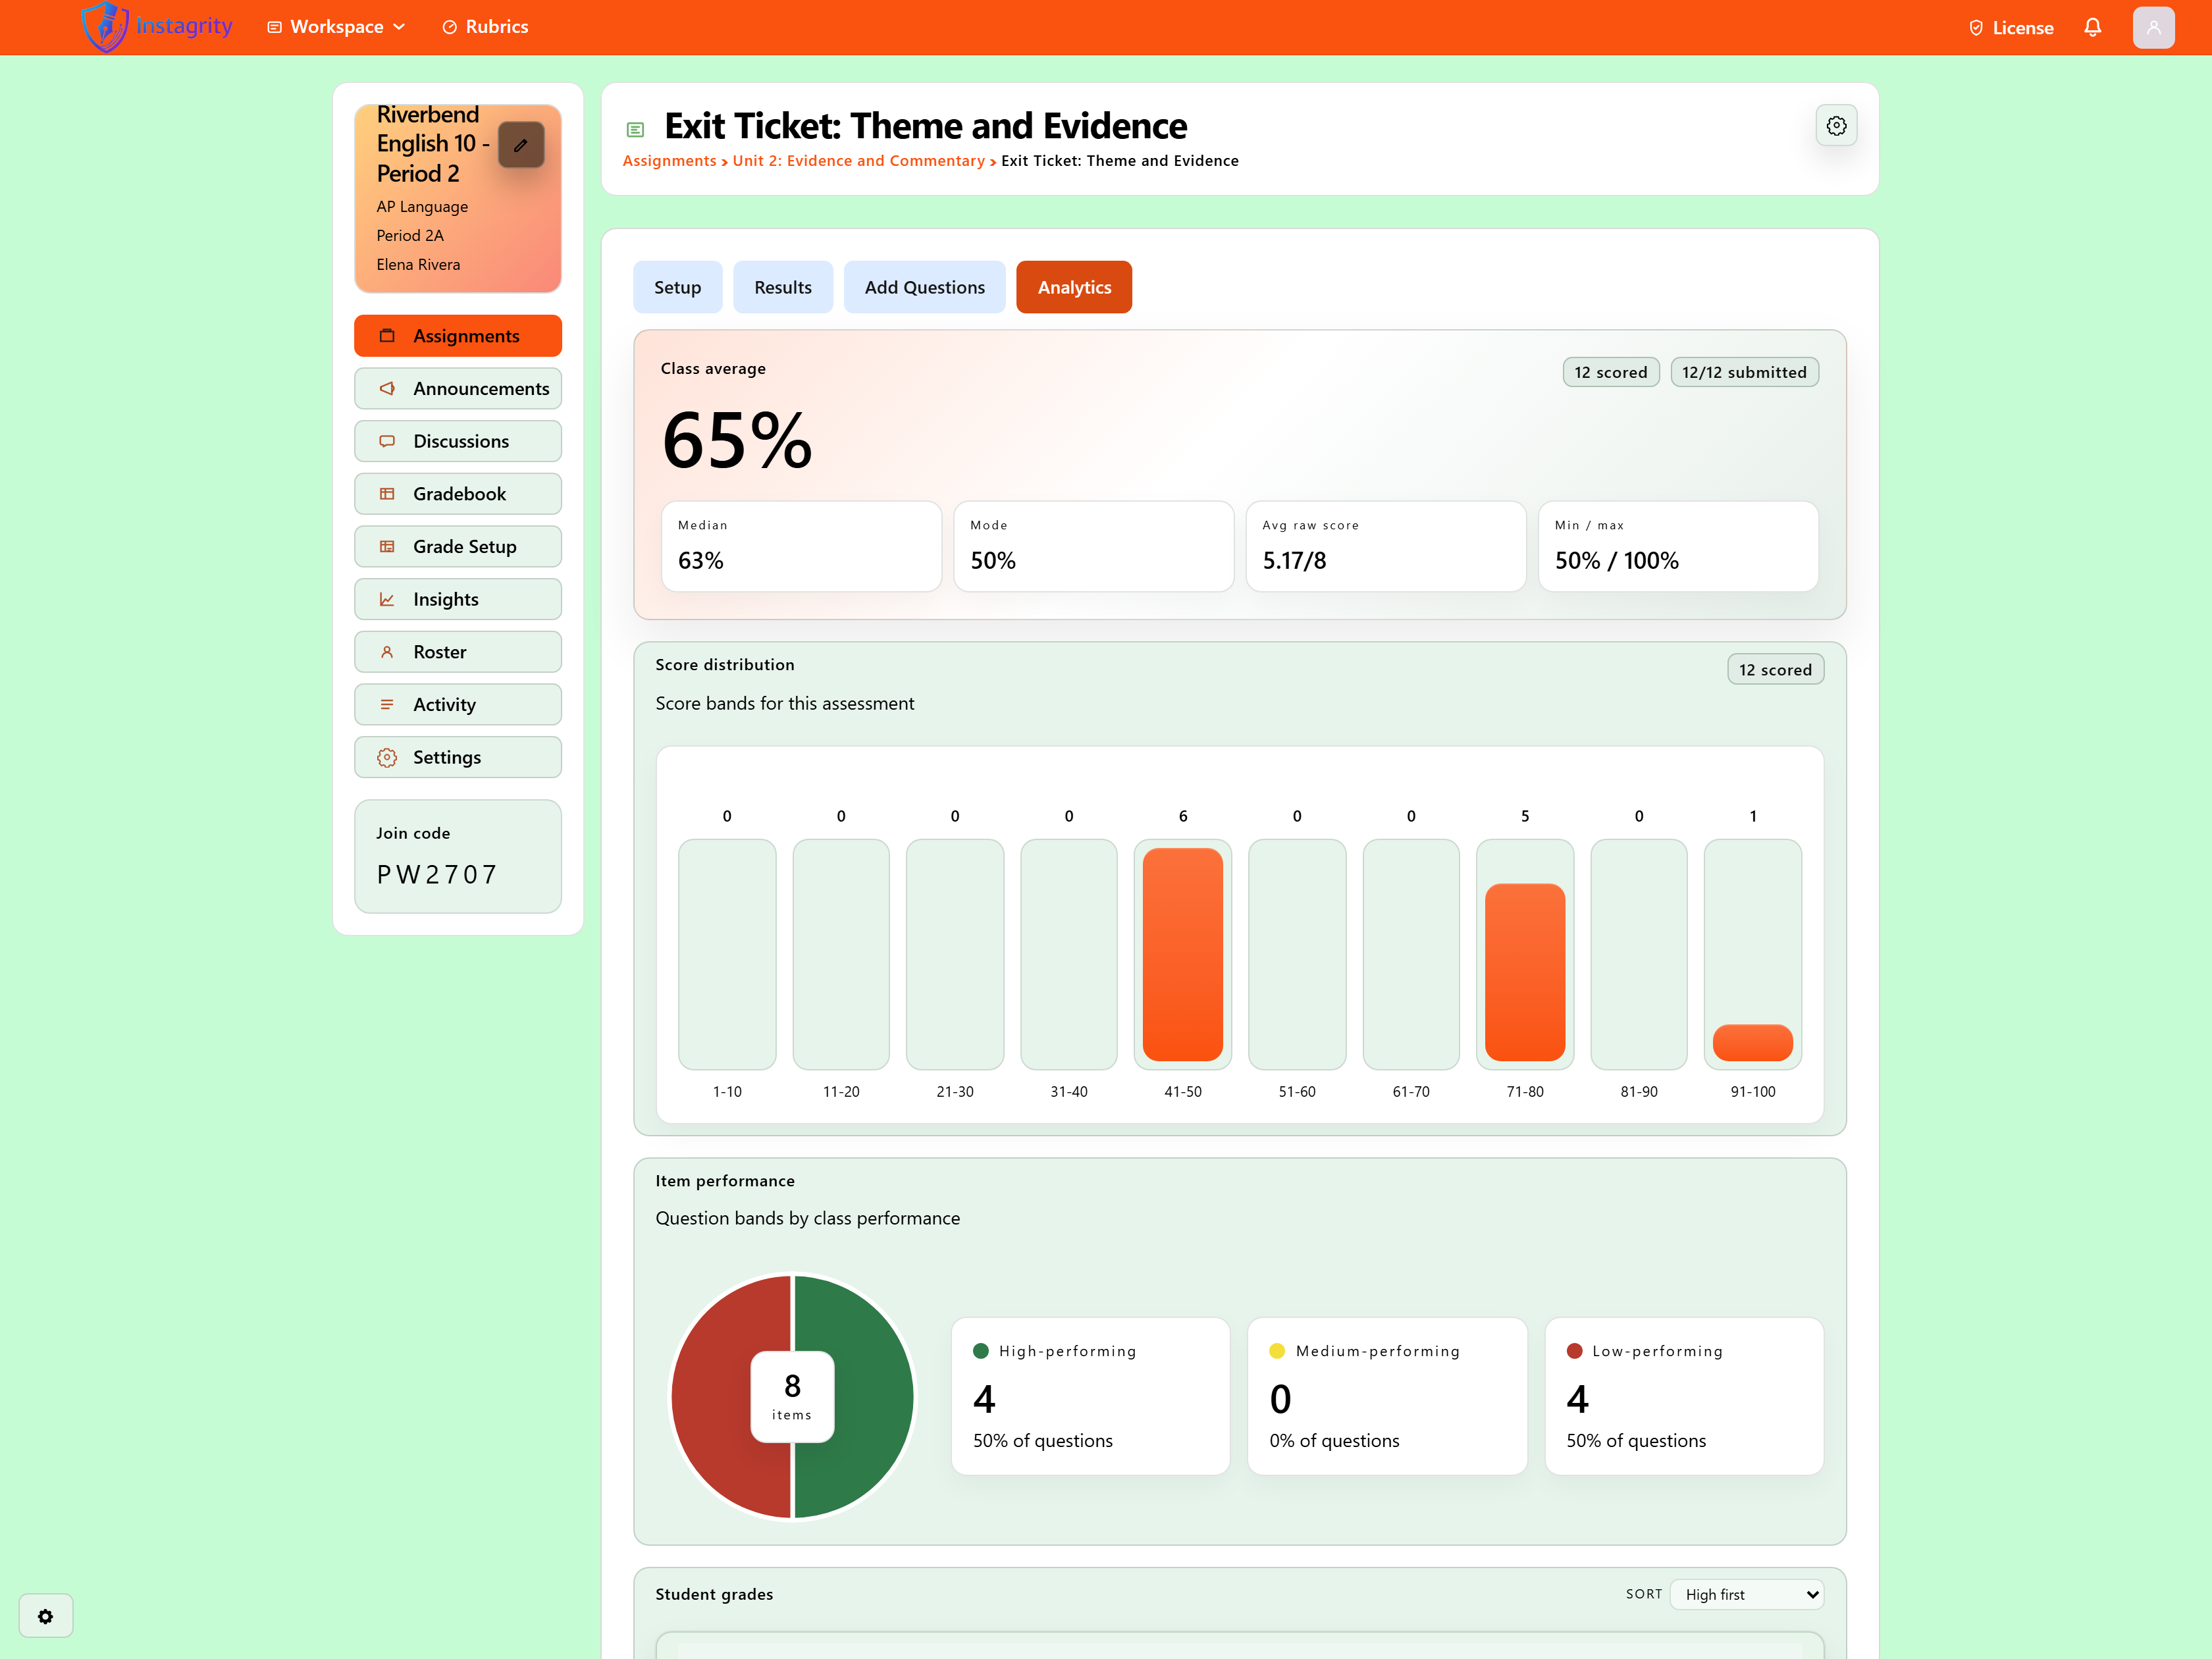Click the Avg raw score 5.17/8 card

click(x=1385, y=546)
